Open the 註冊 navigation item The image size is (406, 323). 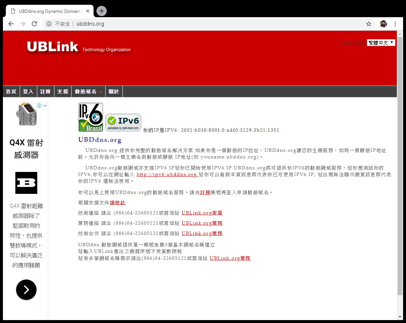(45, 91)
